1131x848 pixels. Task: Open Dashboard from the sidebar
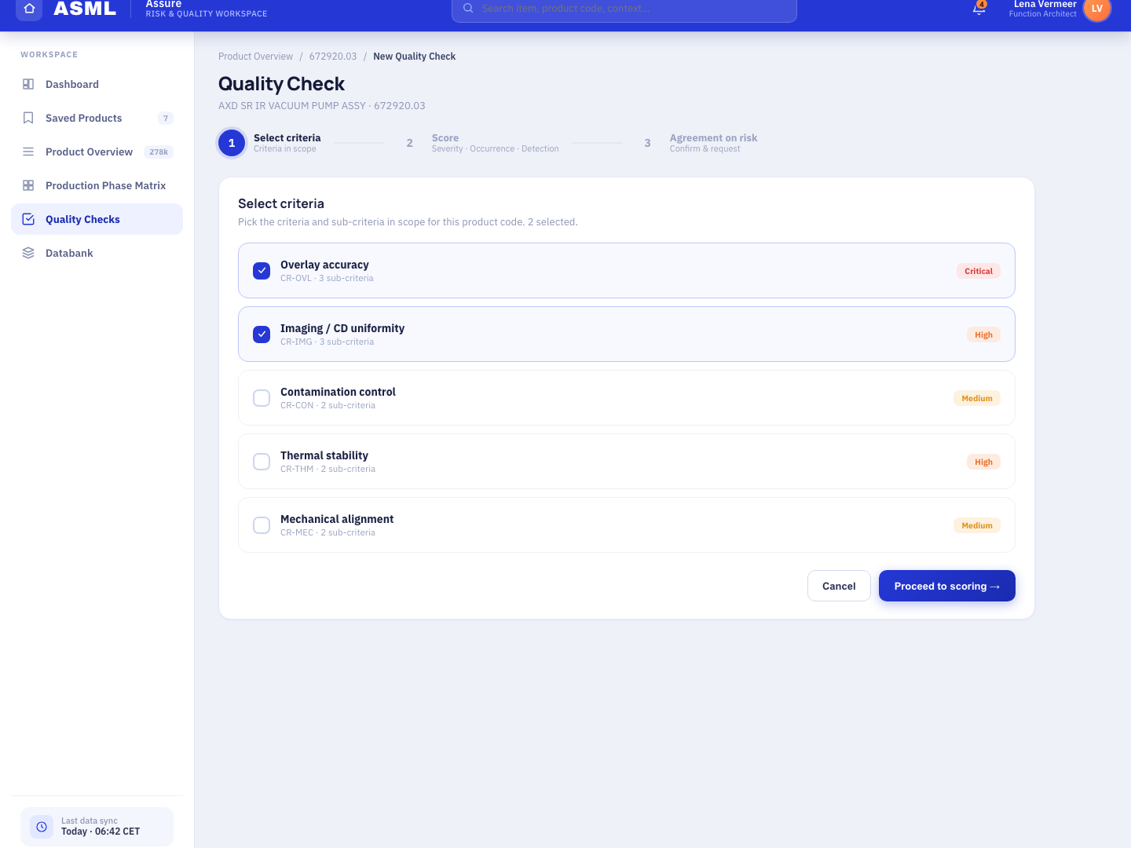[x=97, y=84]
